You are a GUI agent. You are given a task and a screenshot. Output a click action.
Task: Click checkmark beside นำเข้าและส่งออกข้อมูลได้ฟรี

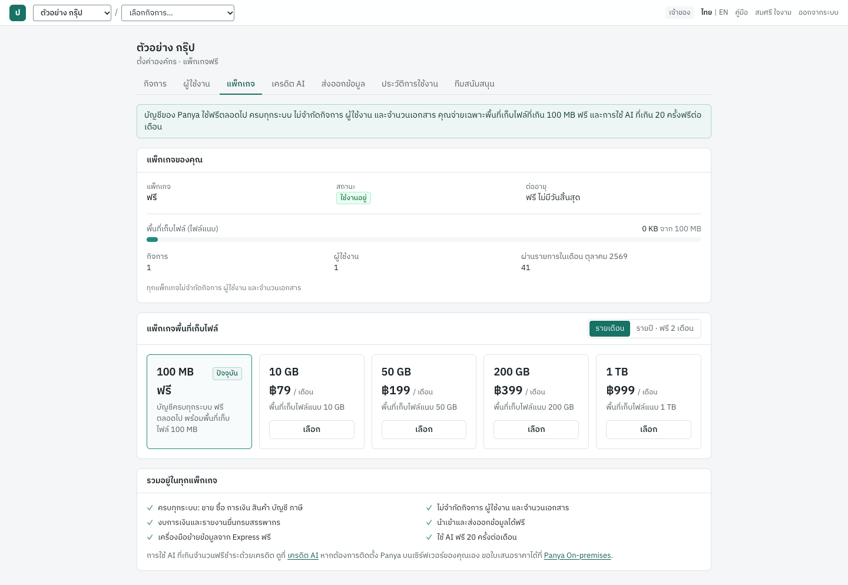click(429, 523)
